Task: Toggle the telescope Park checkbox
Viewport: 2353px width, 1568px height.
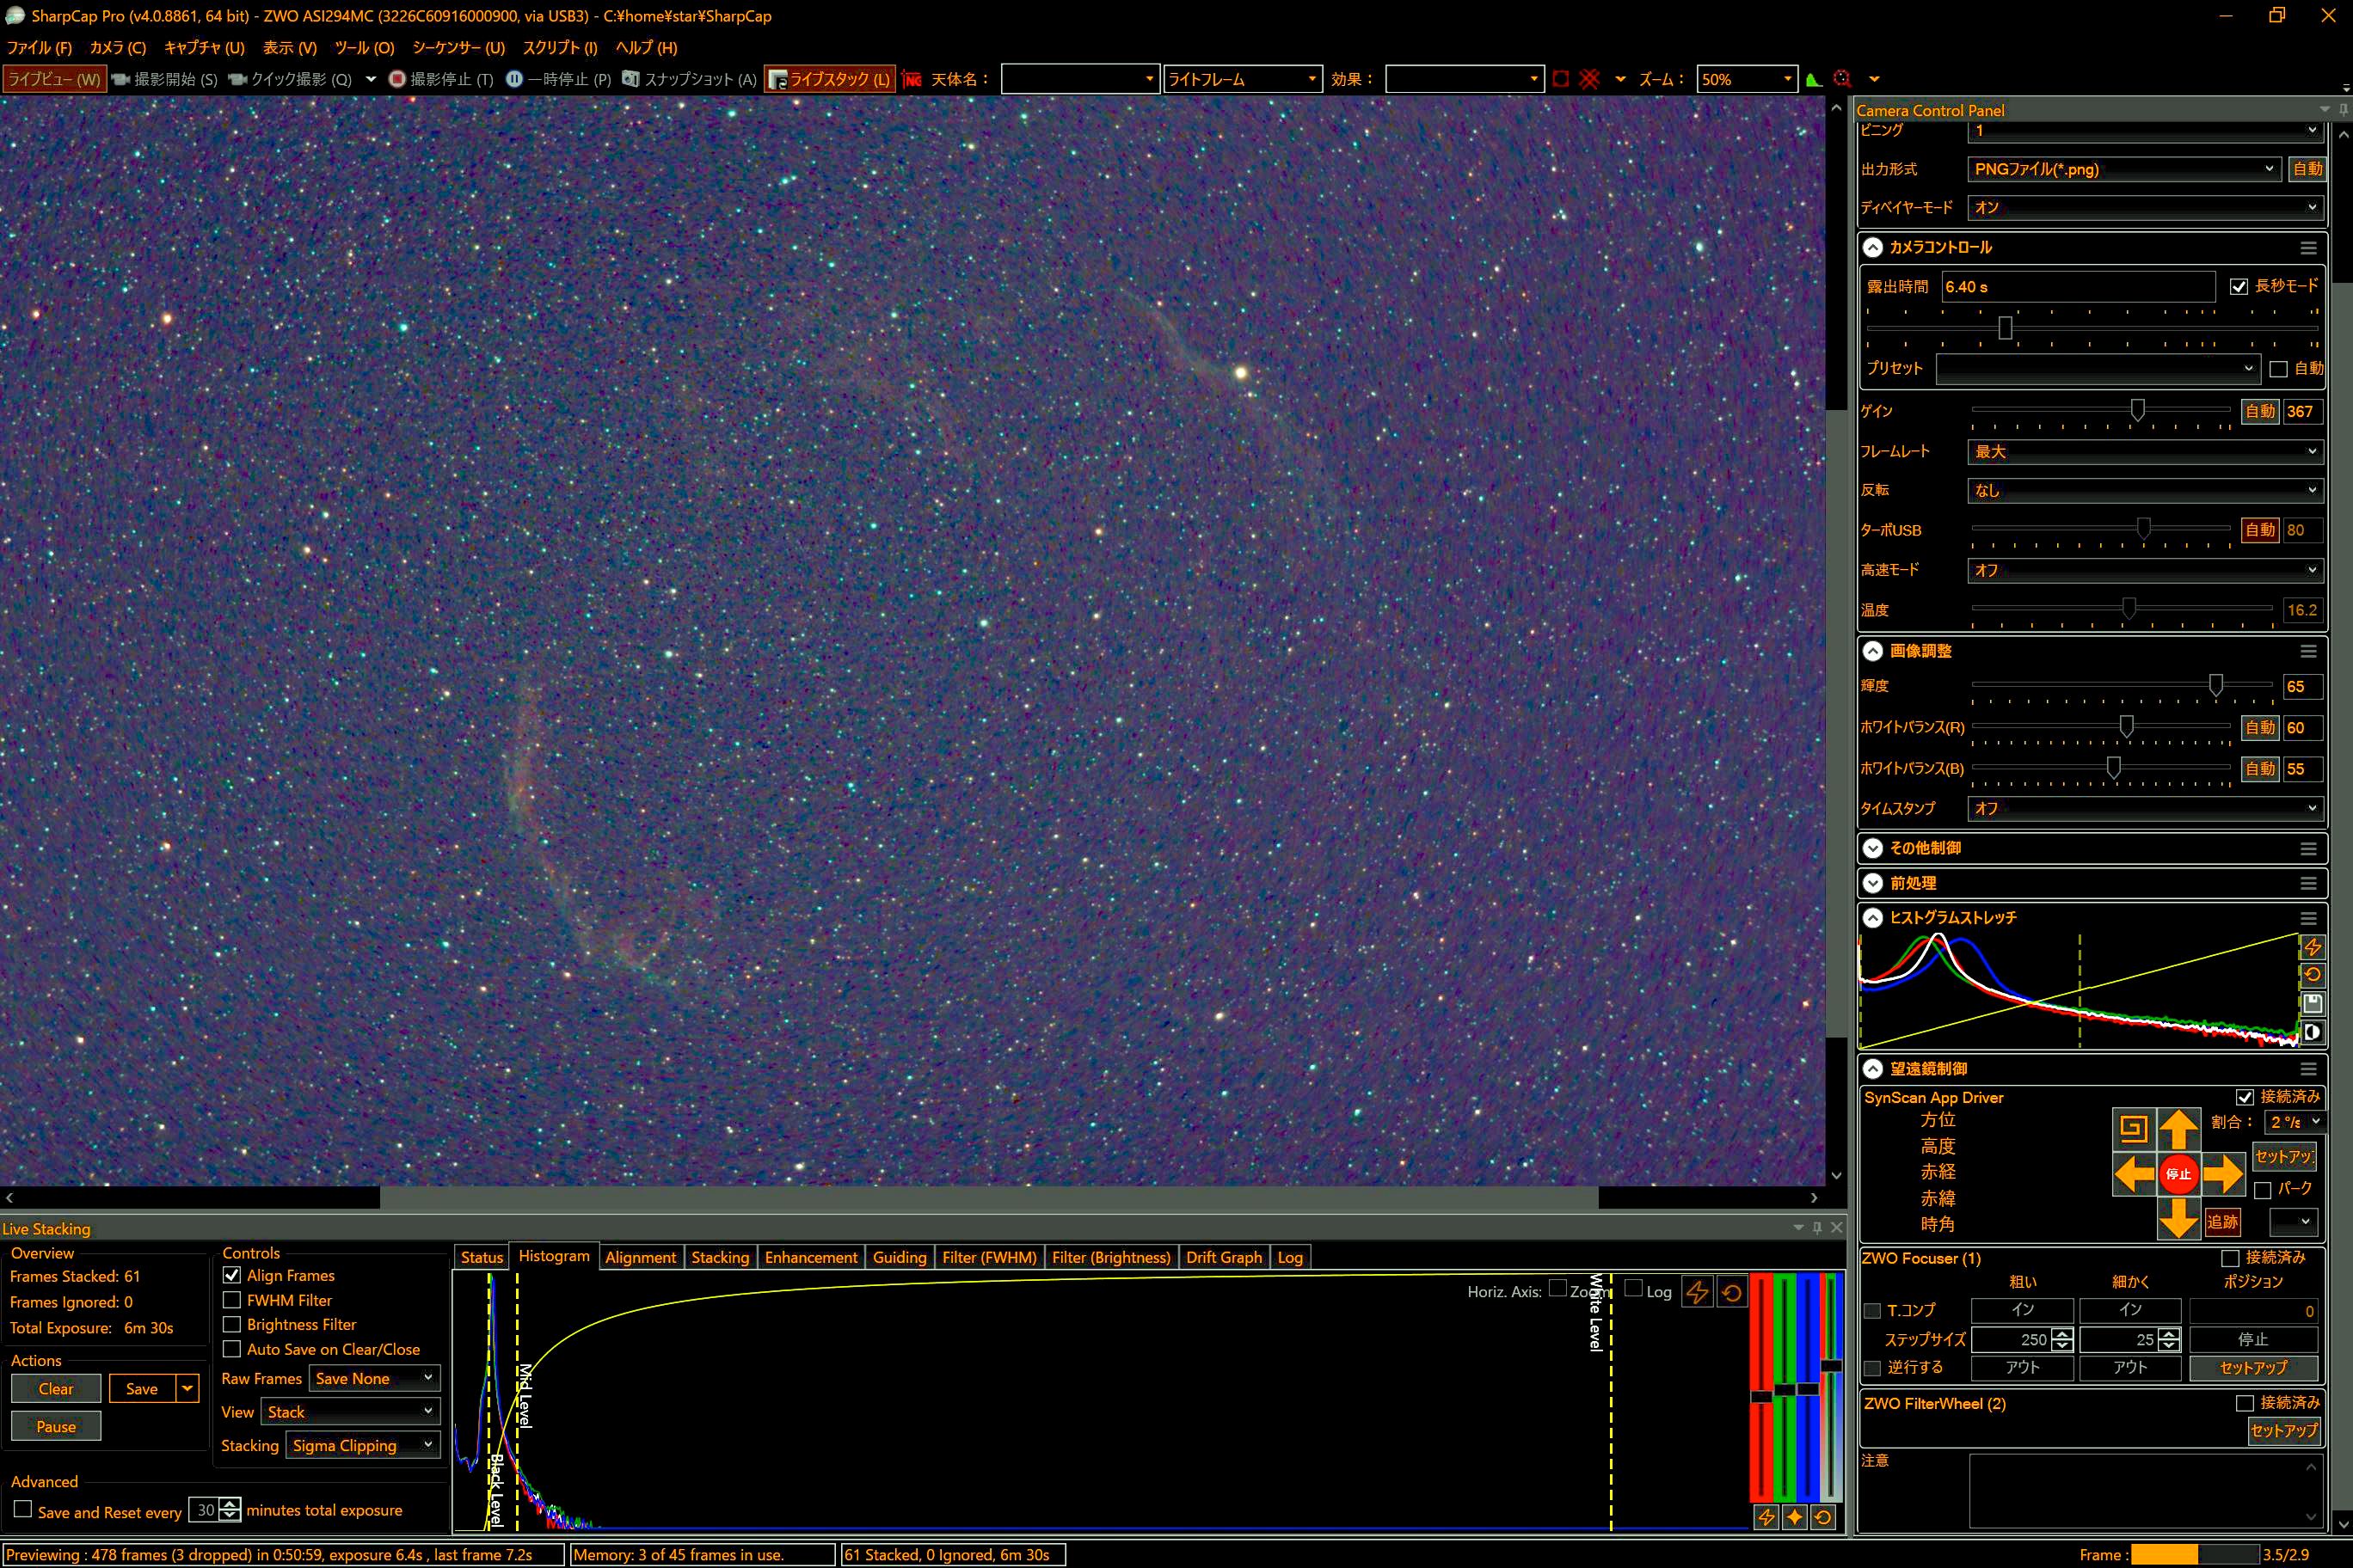Action: click(2262, 1190)
